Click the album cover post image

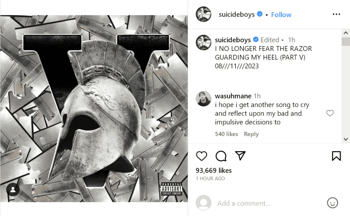coord(94,108)
